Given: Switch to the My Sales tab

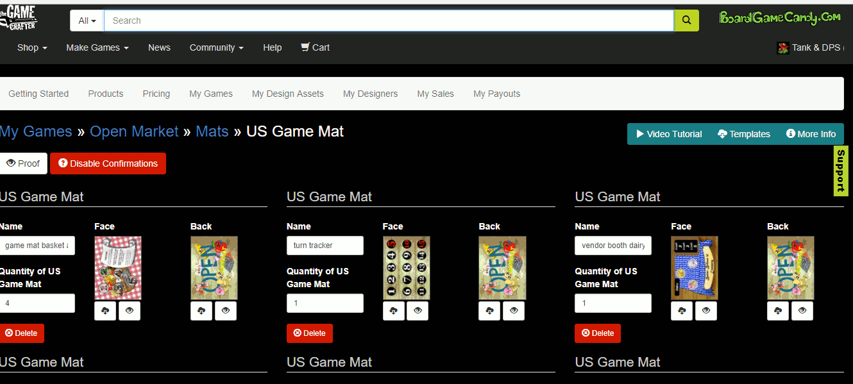Looking at the screenshot, I should pyautogui.click(x=435, y=94).
